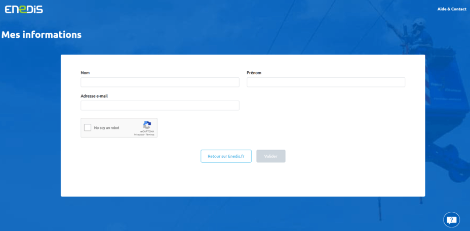Focus the Prénom input field

(x=326, y=82)
